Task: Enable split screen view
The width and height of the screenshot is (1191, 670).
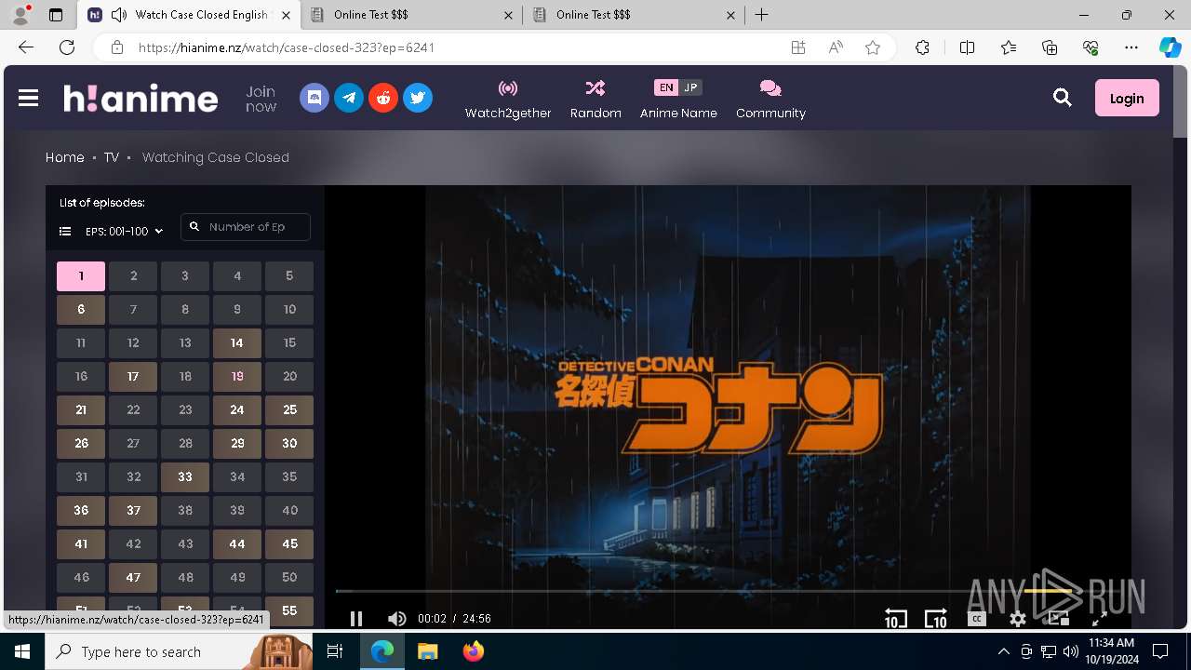Action: tap(967, 47)
